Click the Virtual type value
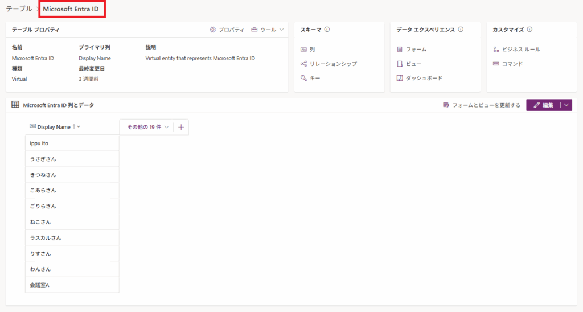The image size is (583, 312). click(x=19, y=79)
